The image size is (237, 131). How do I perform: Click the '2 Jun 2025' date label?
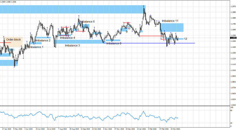pos(28,129)
